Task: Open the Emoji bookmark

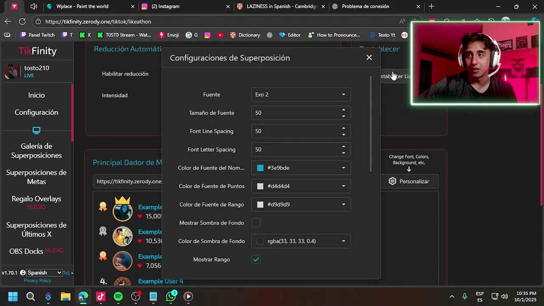Action: pyautogui.click(x=169, y=35)
